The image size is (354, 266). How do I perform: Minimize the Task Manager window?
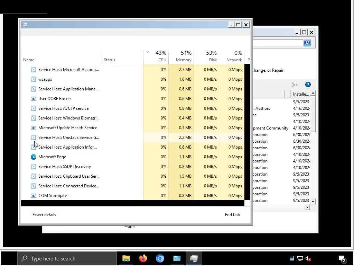click(231, 25)
